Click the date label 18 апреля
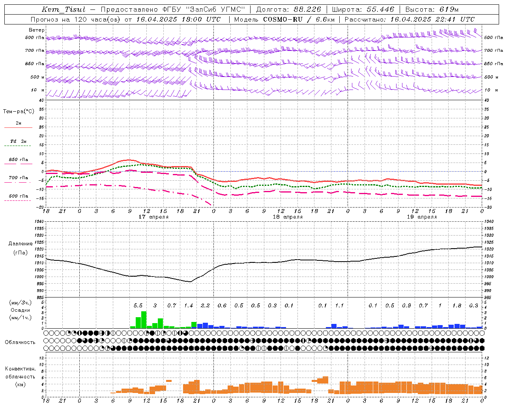Viewport: 505px width, 404px height. click(x=288, y=217)
